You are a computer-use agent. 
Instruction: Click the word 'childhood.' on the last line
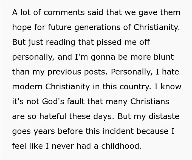(x=122, y=146)
